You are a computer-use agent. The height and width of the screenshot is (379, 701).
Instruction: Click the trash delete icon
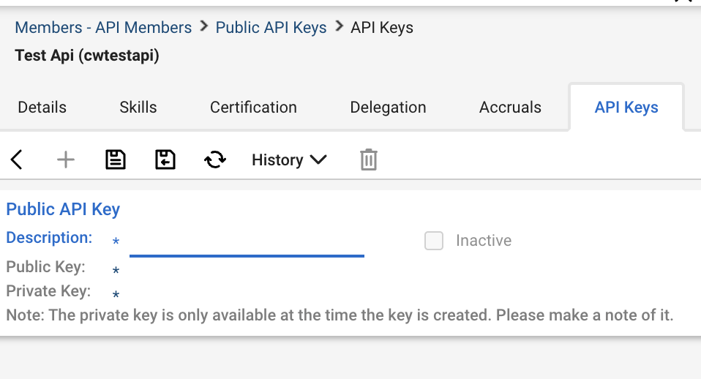point(369,160)
